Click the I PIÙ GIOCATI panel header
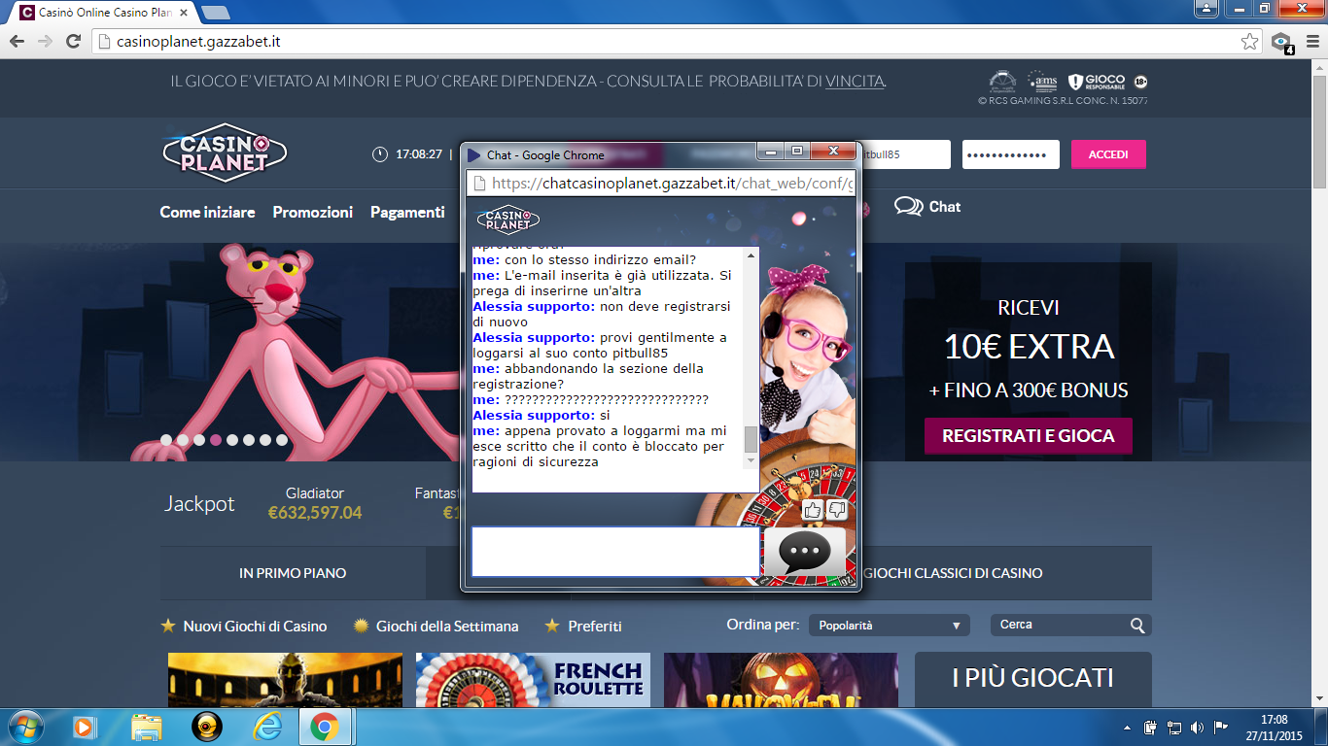The image size is (1328, 746). coord(1032,678)
